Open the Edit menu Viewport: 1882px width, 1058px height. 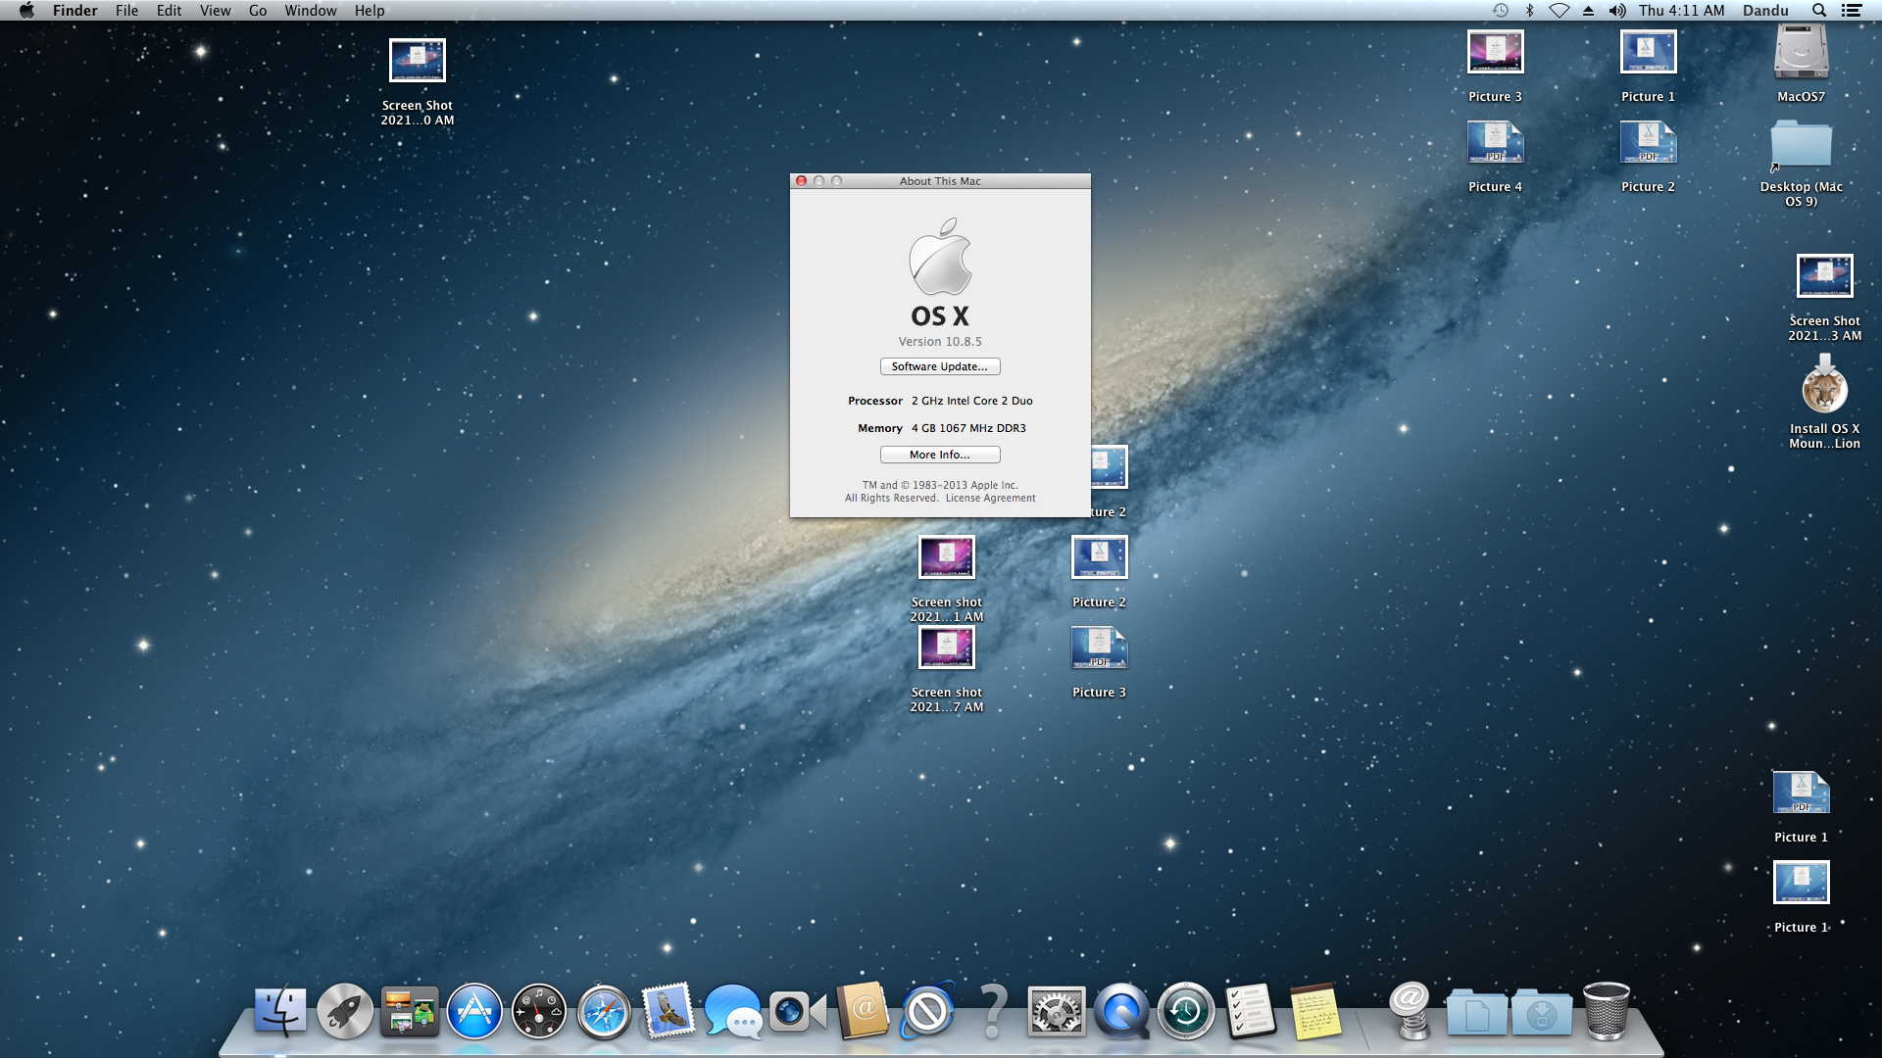169,10
